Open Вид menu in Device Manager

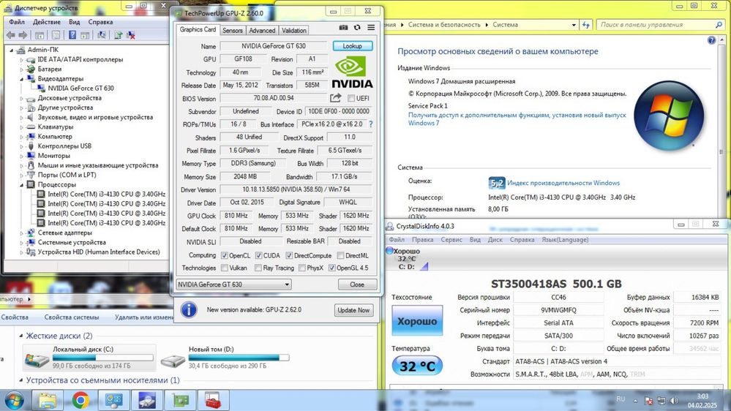pos(74,22)
